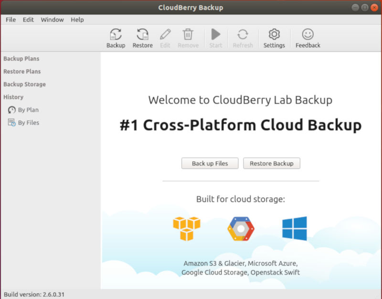382x299 pixels.
Task: Click the Back up Files button
Action: click(210, 163)
